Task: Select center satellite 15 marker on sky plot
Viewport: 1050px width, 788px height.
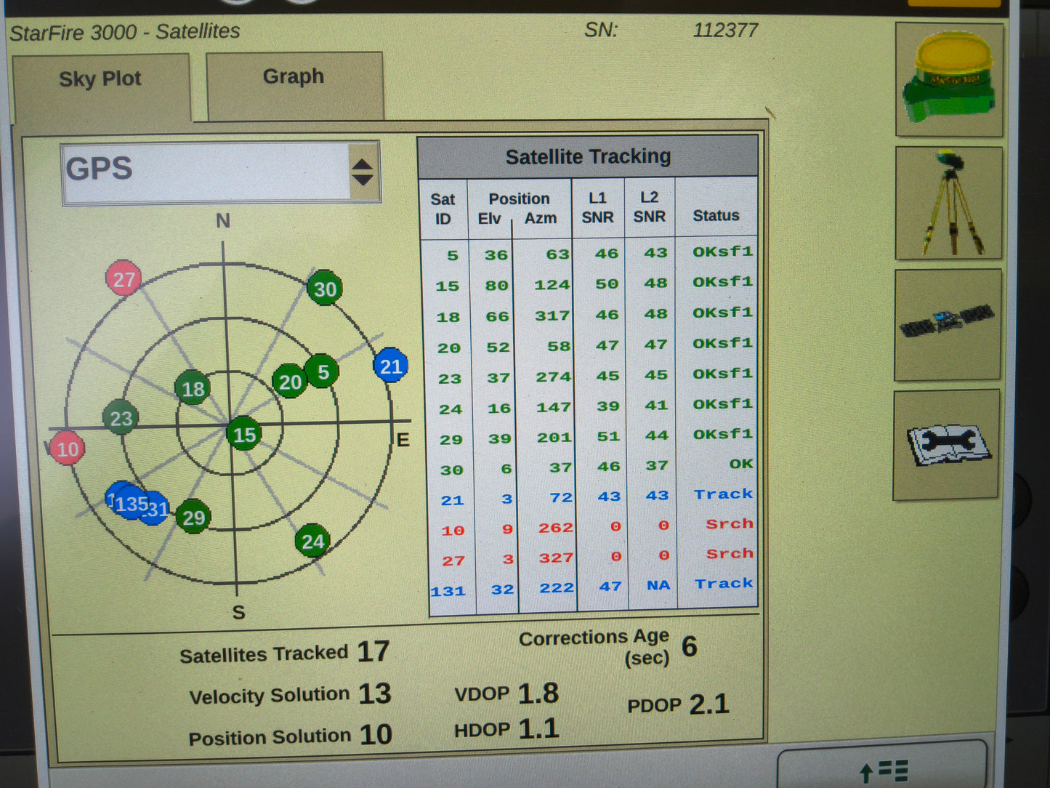Action: pyautogui.click(x=244, y=434)
